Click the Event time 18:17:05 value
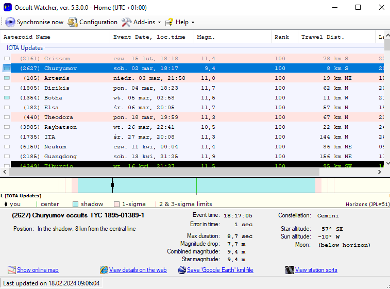 [x=238, y=216]
